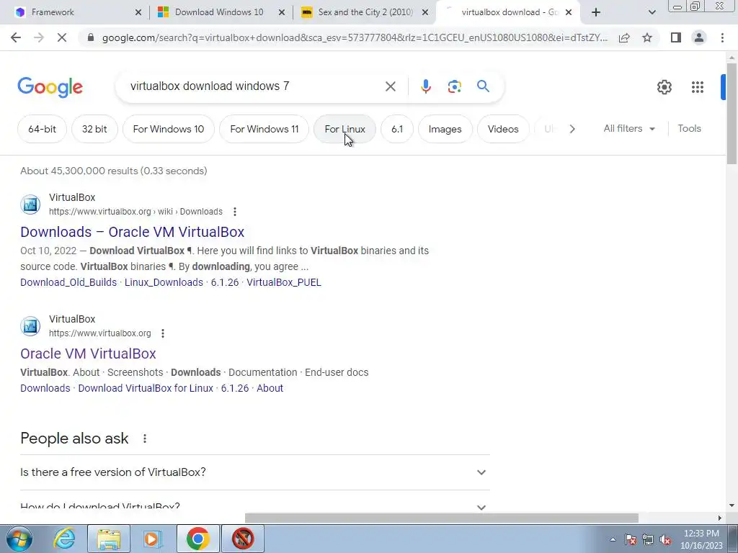Go back to the previous page
The width and height of the screenshot is (738, 553).
pos(16,37)
